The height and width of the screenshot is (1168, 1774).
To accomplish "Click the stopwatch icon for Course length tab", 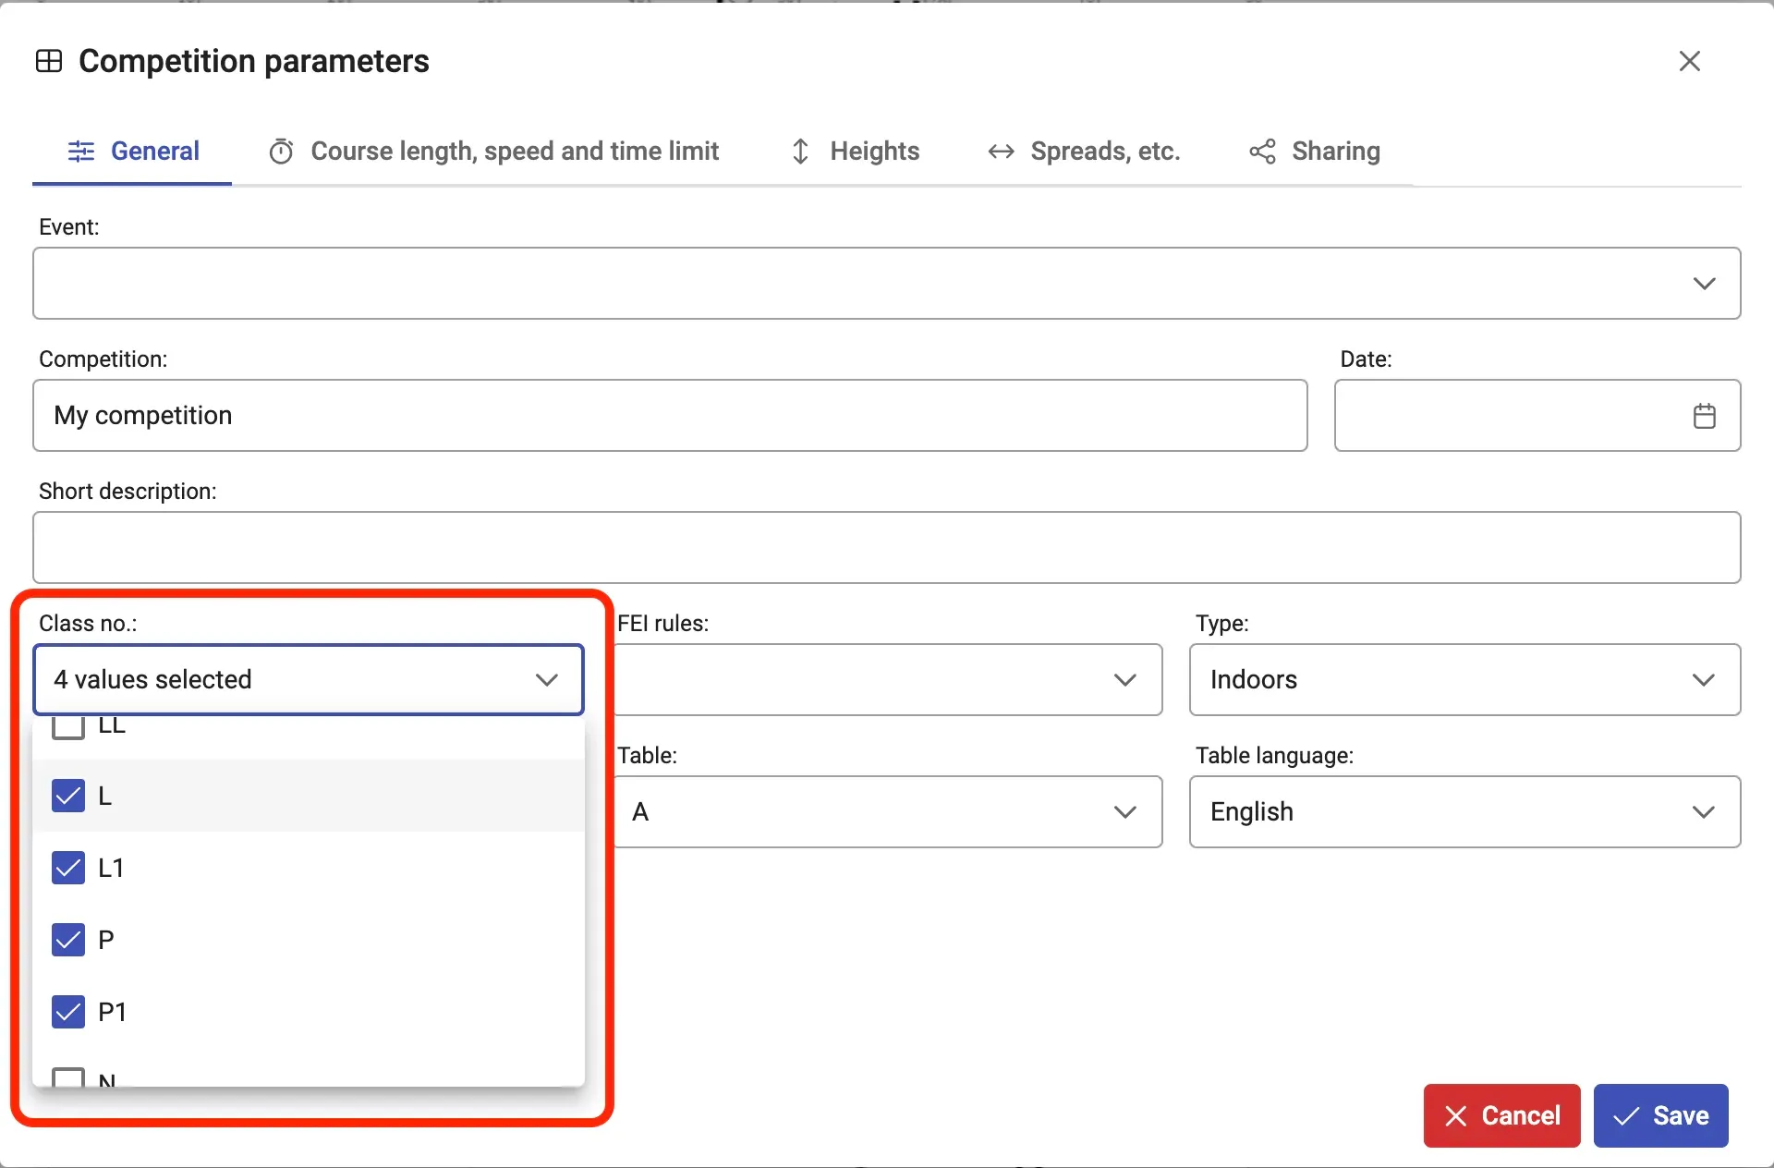I will 281,152.
